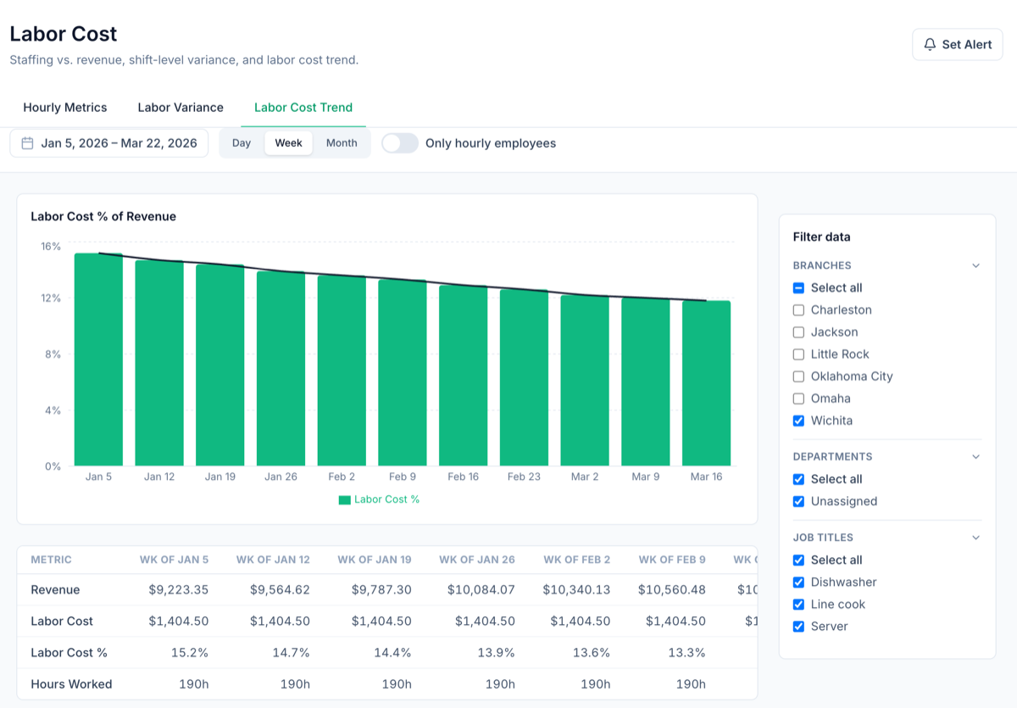Uncheck the job titles Select all checkbox
The height and width of the screenshot is (708, 1017).
coord(798,560)
